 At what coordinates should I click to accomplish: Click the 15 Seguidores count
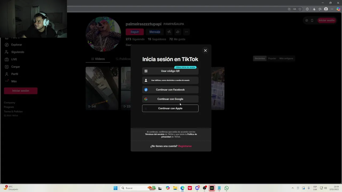coord(157,39)
